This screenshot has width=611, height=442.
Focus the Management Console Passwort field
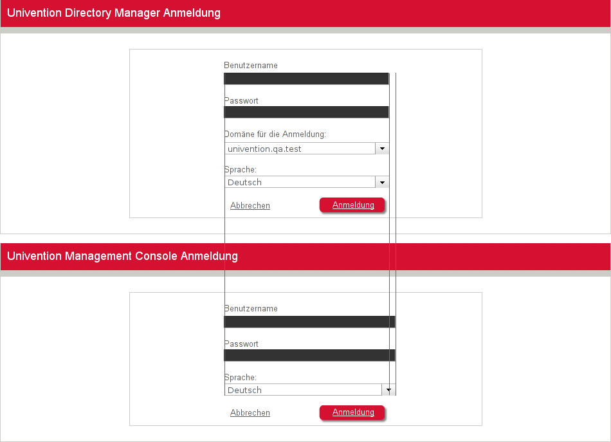(309, 355)
